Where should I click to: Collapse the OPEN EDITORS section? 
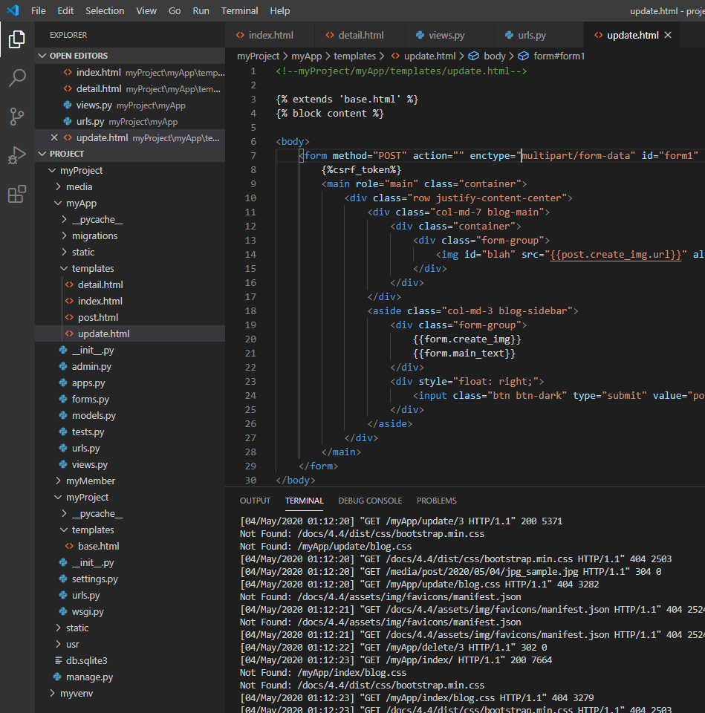click(x=78, y=56)
